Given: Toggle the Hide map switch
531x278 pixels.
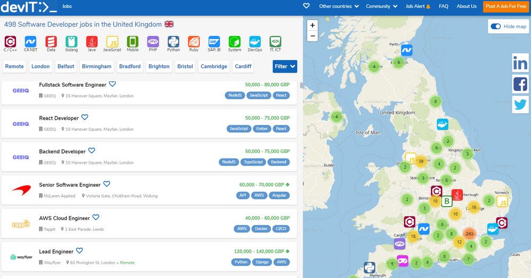Looking at the screenshot, I should tap(496, 27).
